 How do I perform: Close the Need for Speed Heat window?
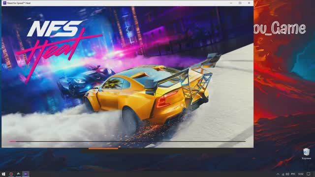[249, 3]
